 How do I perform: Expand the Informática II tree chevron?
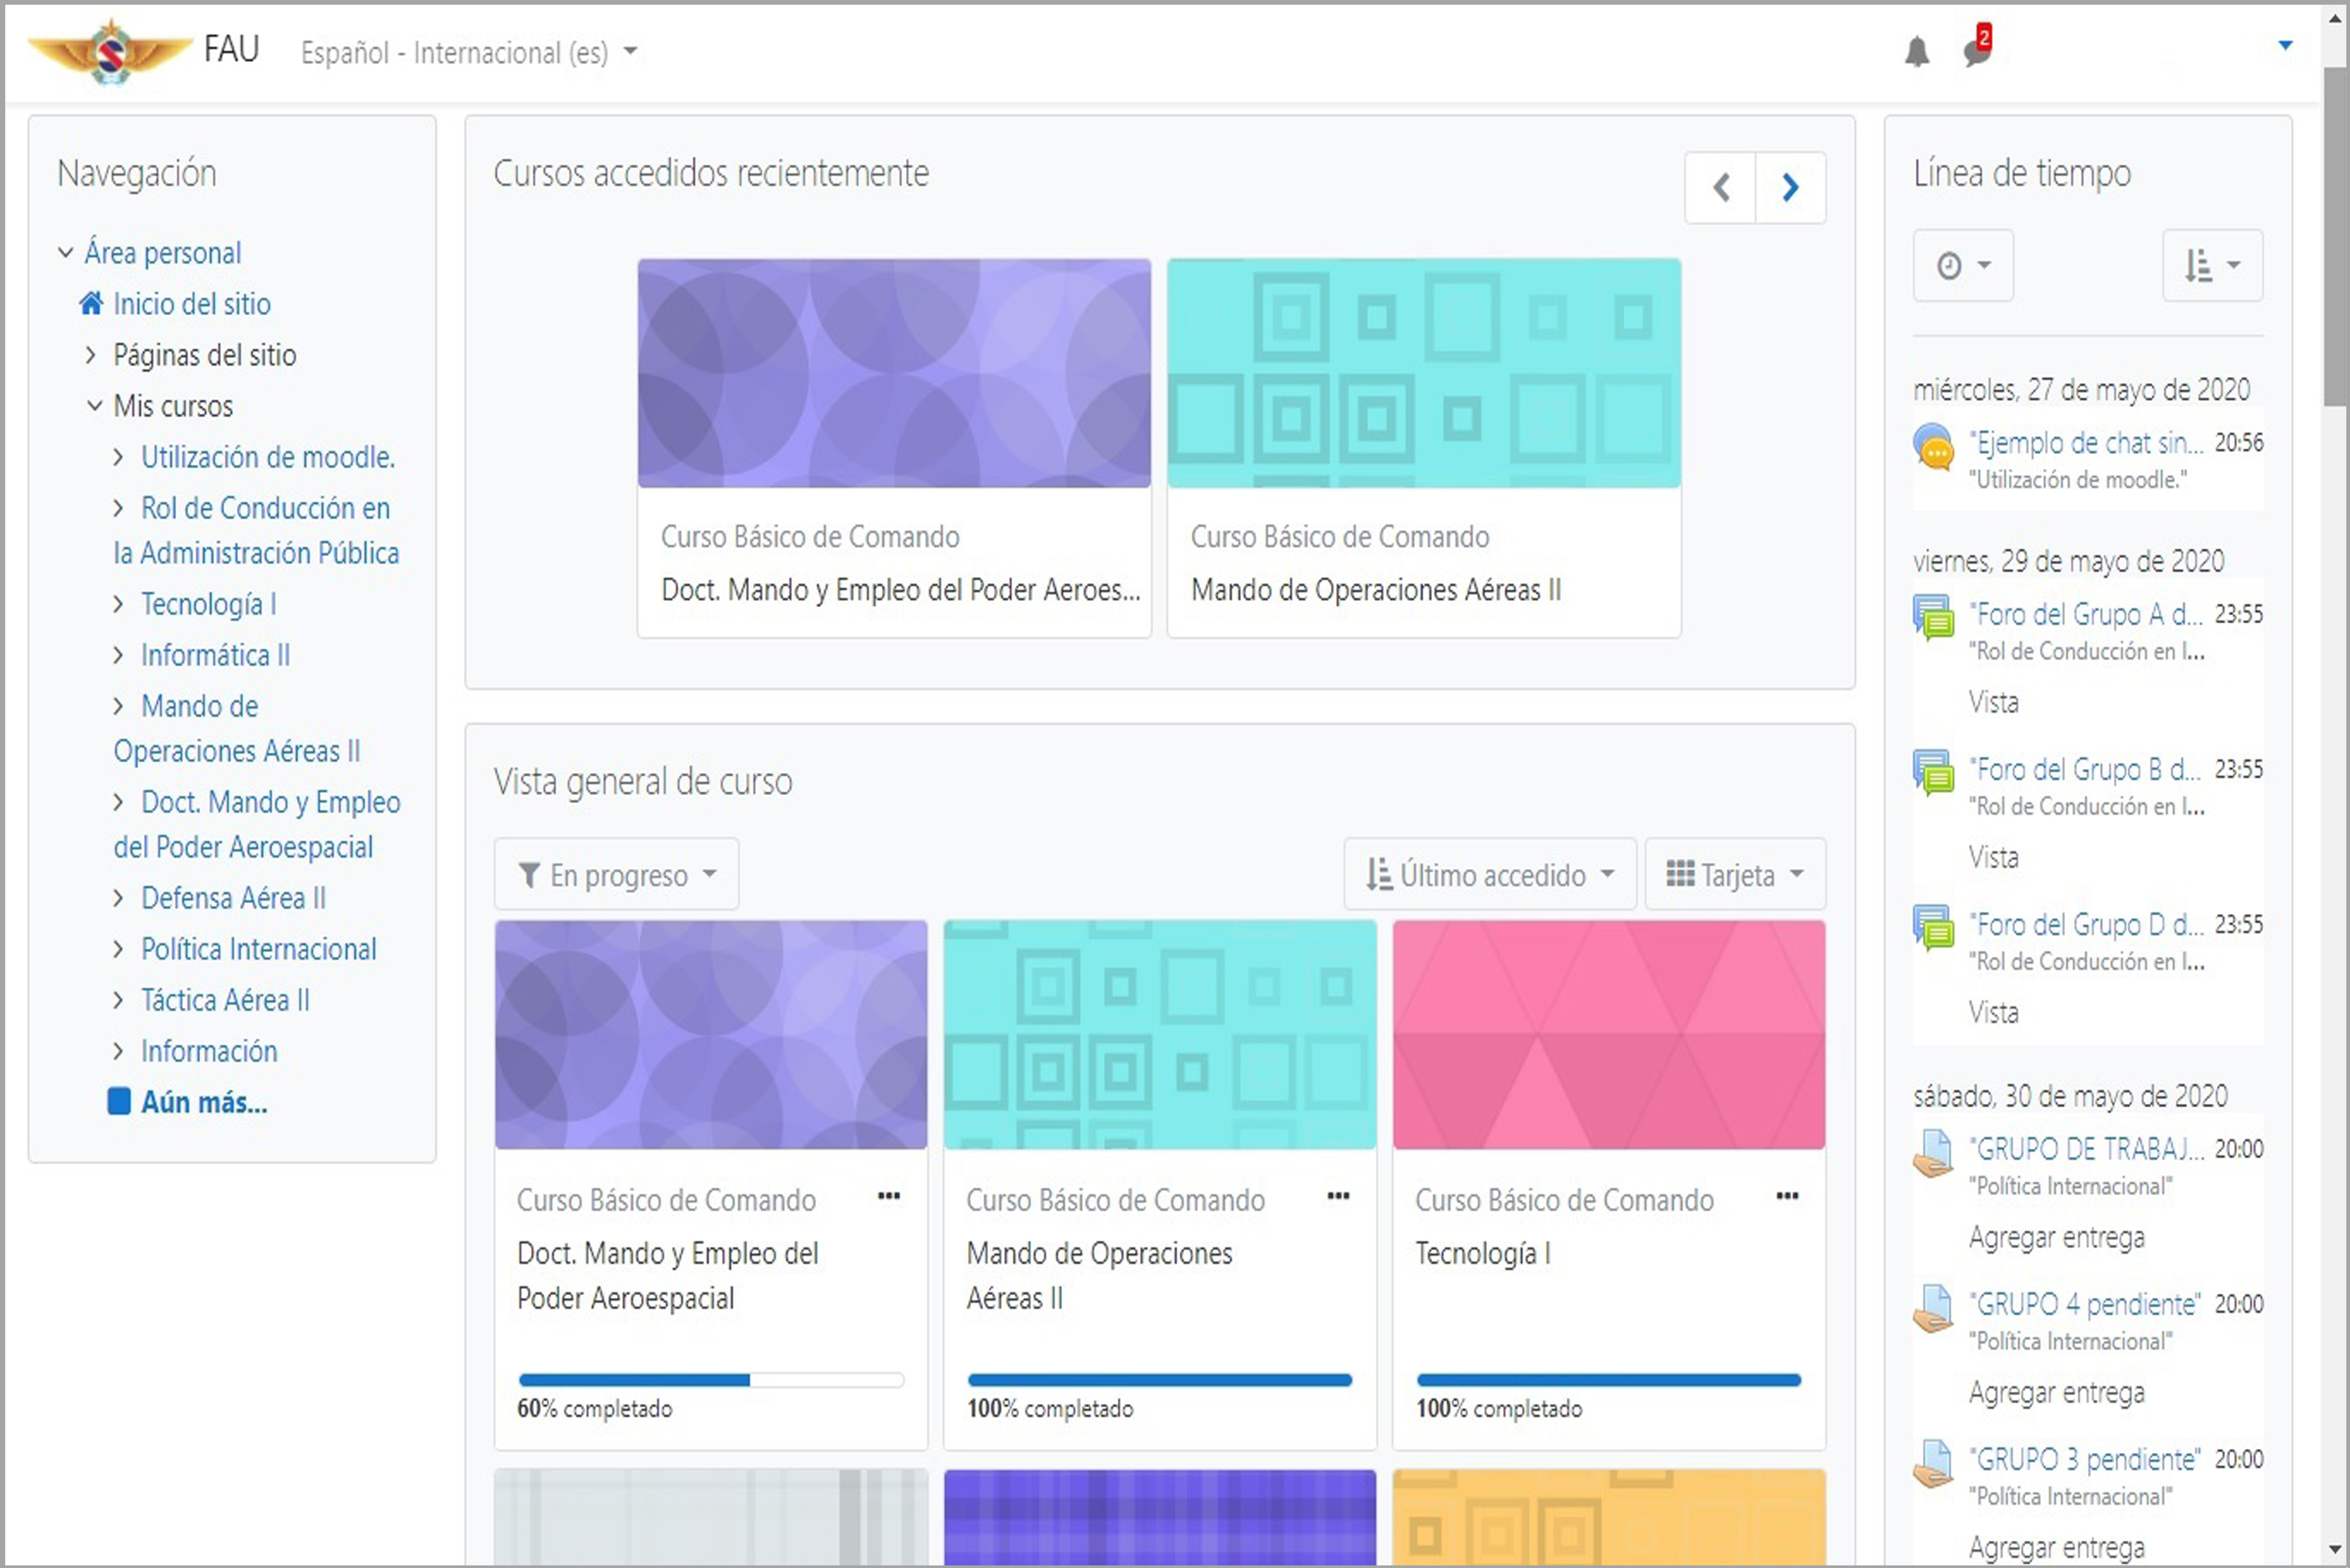point(118,655)
